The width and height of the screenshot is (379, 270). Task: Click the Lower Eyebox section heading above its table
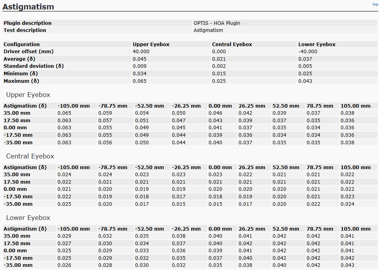(28, 218)
